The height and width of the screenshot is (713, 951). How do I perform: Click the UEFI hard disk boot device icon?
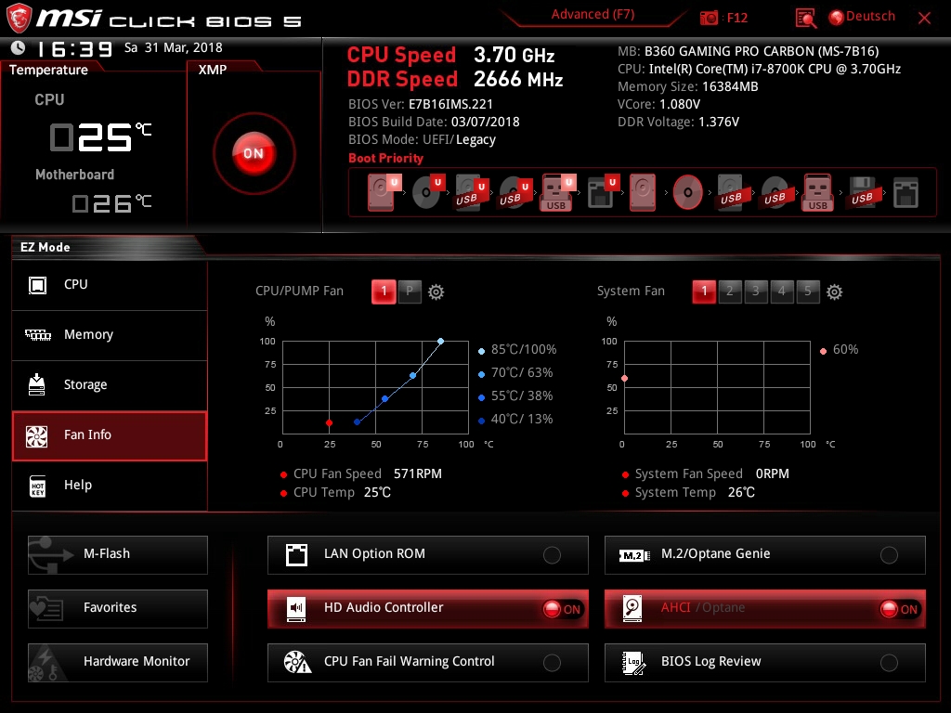384,192
